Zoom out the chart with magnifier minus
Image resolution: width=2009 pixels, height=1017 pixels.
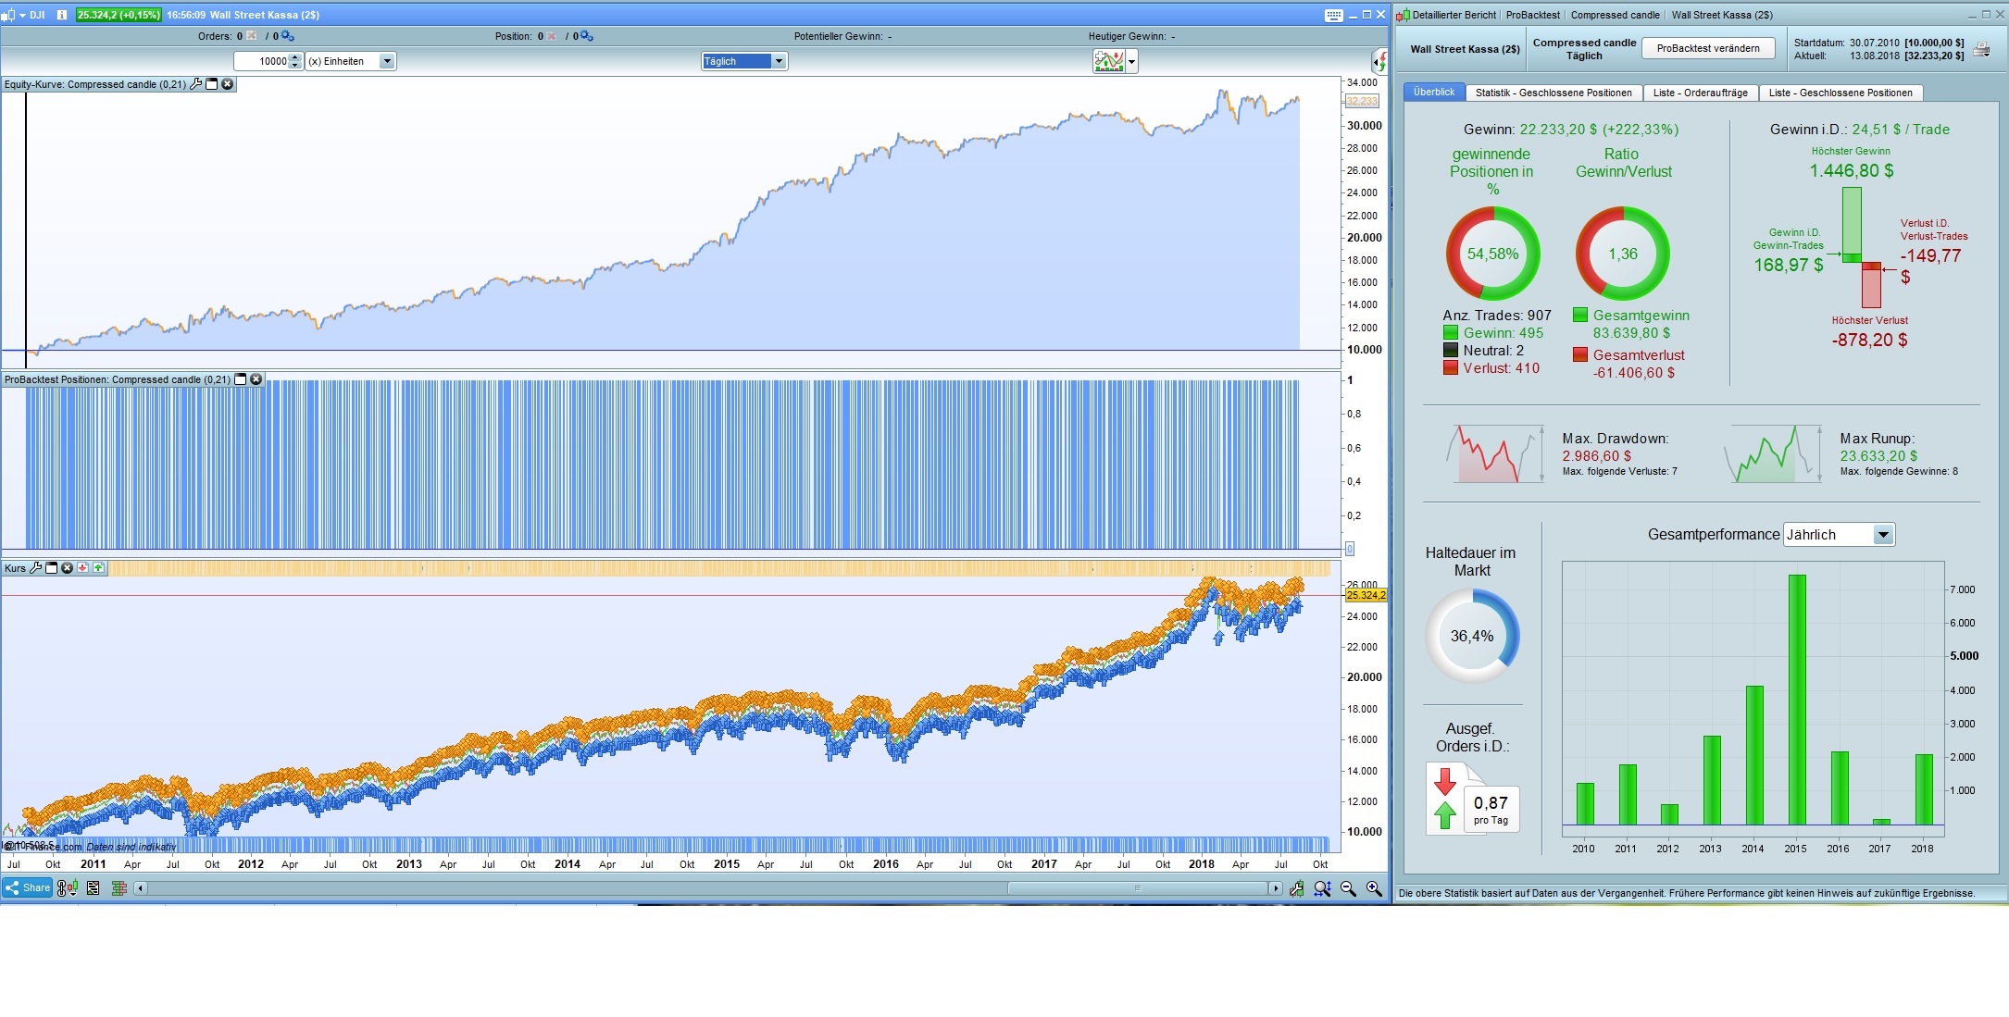coord(1348,888)
